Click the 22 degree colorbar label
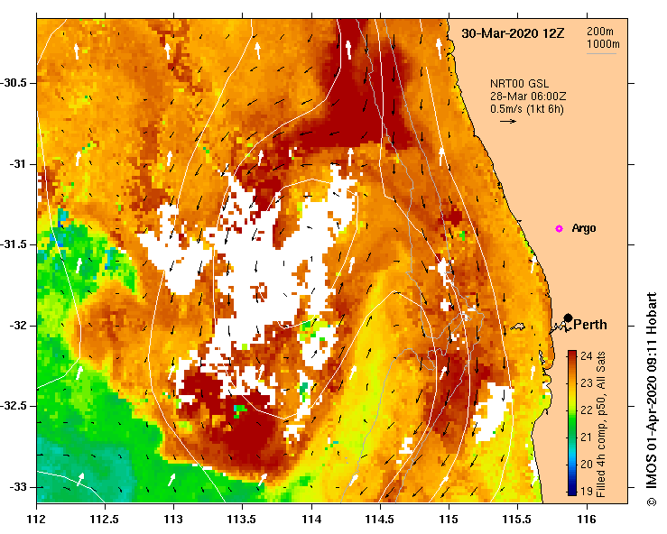Viewport: 667px width, 534px height. (x=587, y=410)
